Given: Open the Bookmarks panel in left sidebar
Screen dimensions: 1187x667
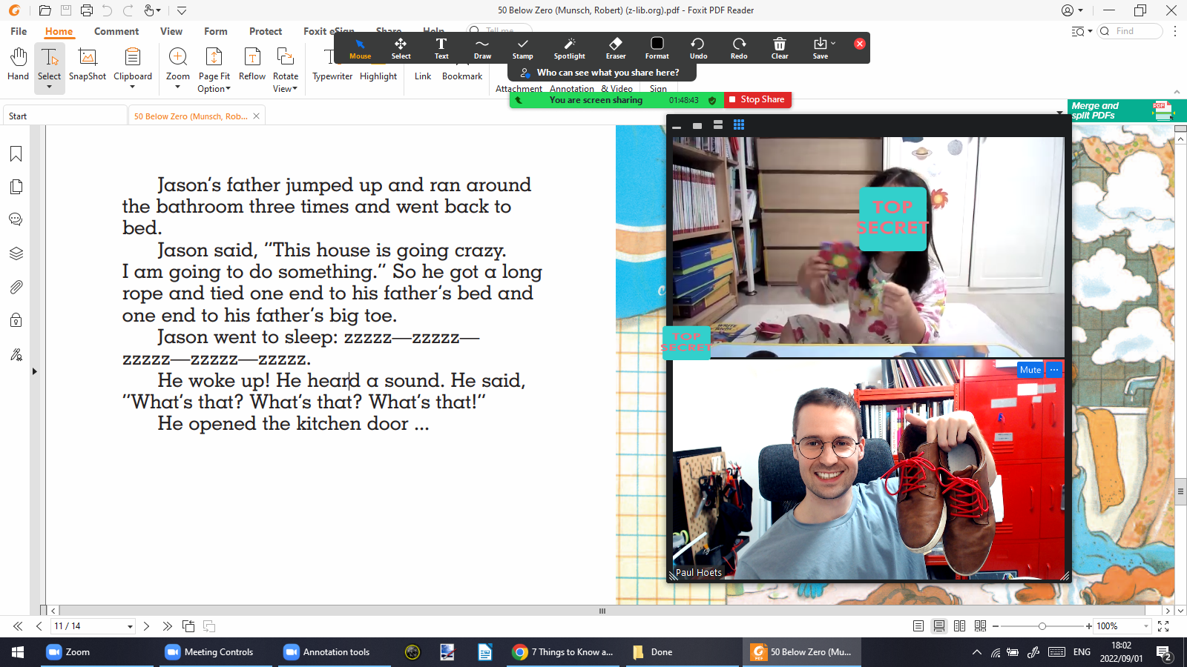Looking at the screenshot, I should click(16, 154).
